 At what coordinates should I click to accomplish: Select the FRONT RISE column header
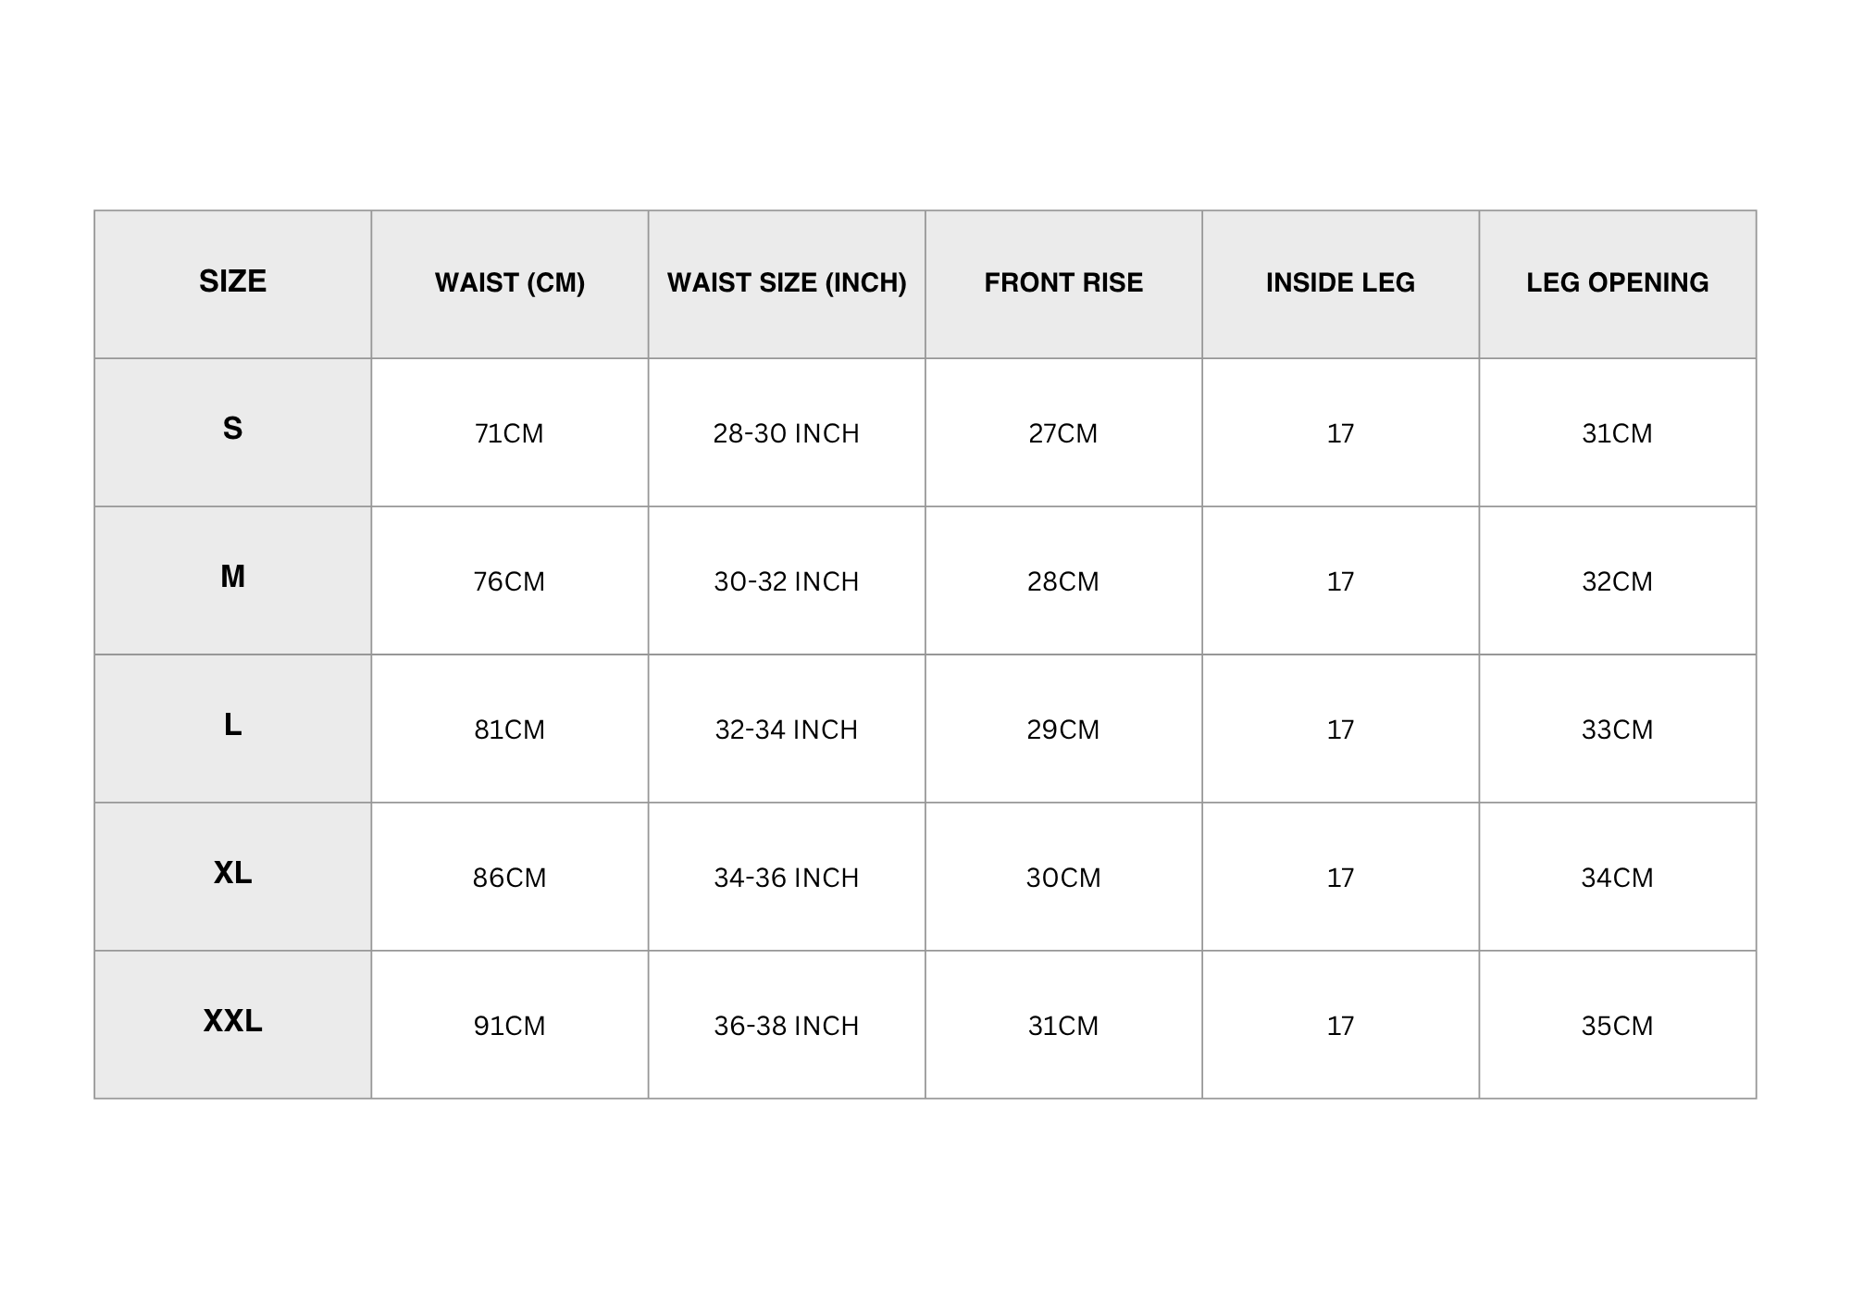coord(1063,282)
